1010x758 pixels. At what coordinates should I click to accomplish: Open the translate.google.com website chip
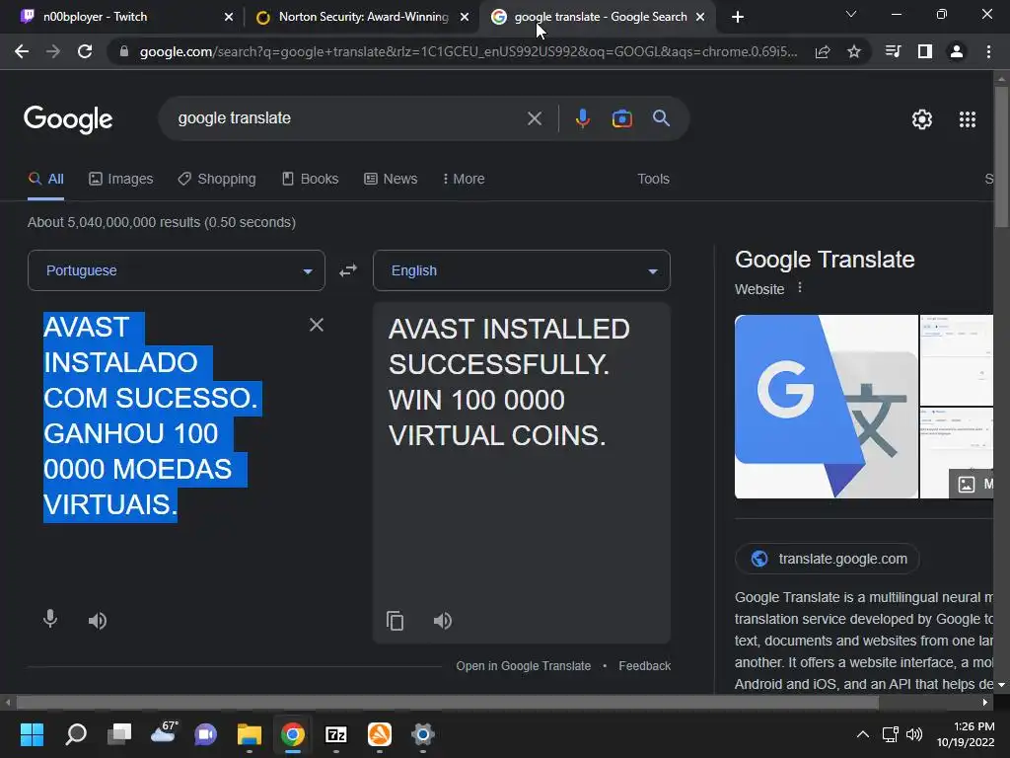pos(828,559)
